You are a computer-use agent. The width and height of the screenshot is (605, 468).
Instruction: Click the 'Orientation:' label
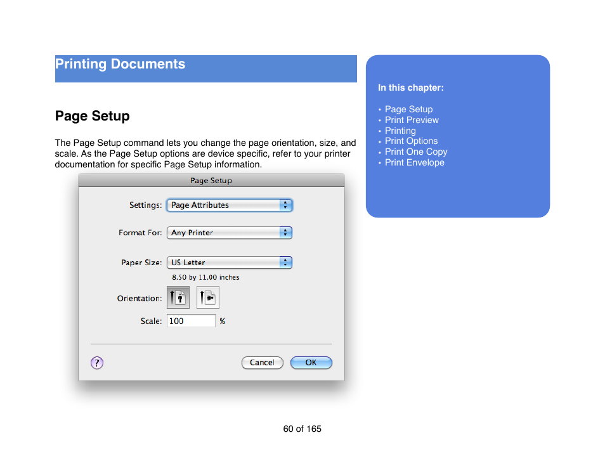pos(140,299)
